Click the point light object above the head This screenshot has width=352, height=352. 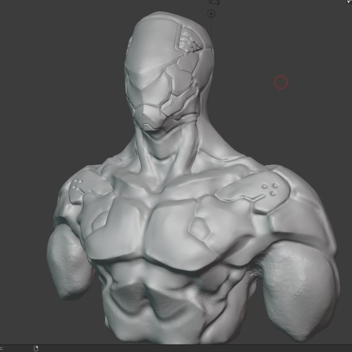point(211,13)
